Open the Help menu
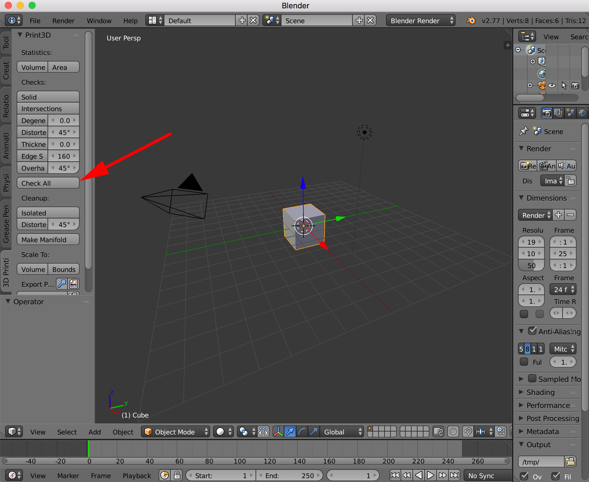 130,21
